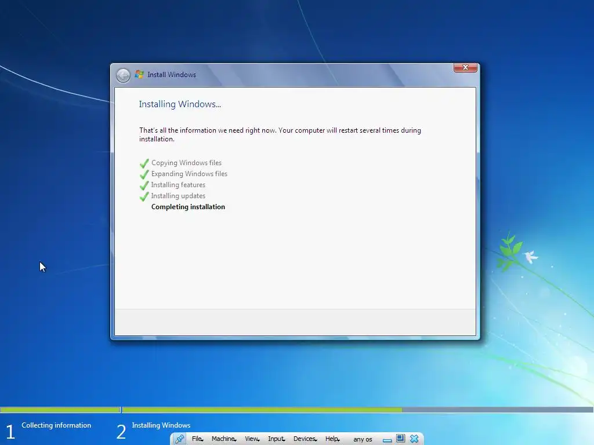Open the Devices menu
Image resolution: width=594 pixels, height=445 pixels.
pos(305,439)
